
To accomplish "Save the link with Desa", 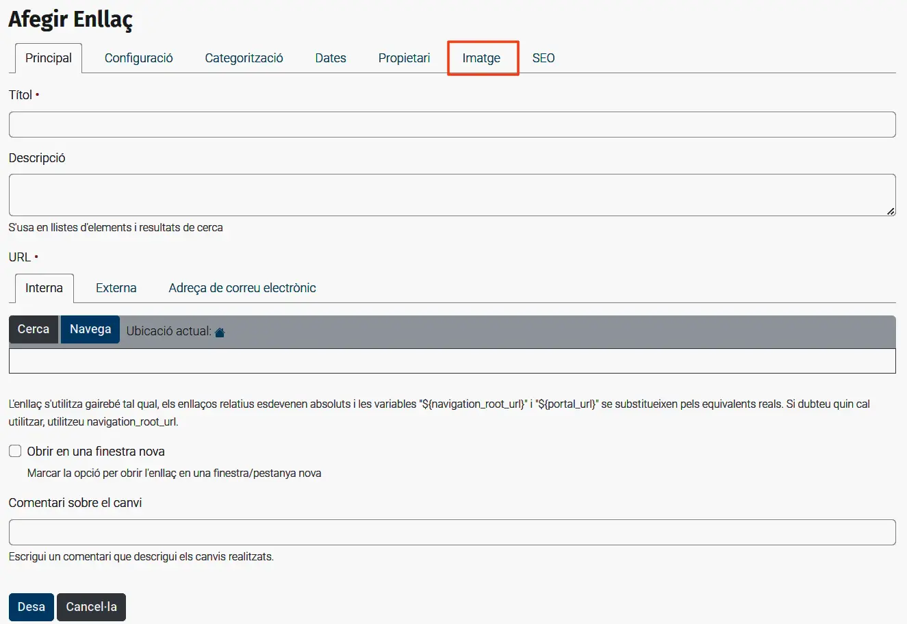I will [31, 607].
